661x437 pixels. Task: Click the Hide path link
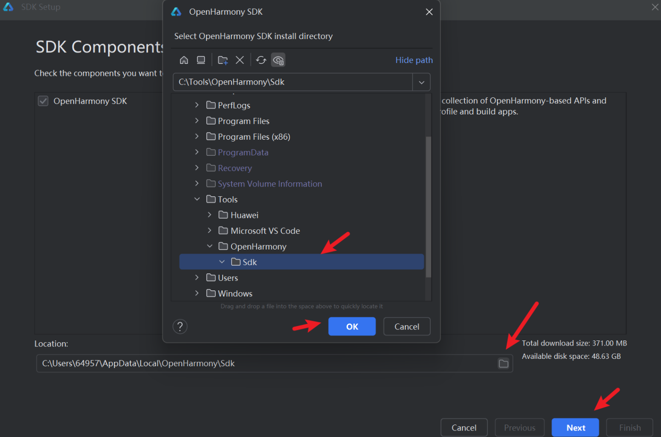414,60
